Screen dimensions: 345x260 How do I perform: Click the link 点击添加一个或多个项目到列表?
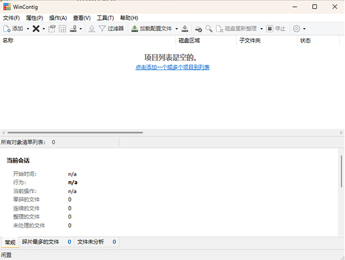click(172, 67)
